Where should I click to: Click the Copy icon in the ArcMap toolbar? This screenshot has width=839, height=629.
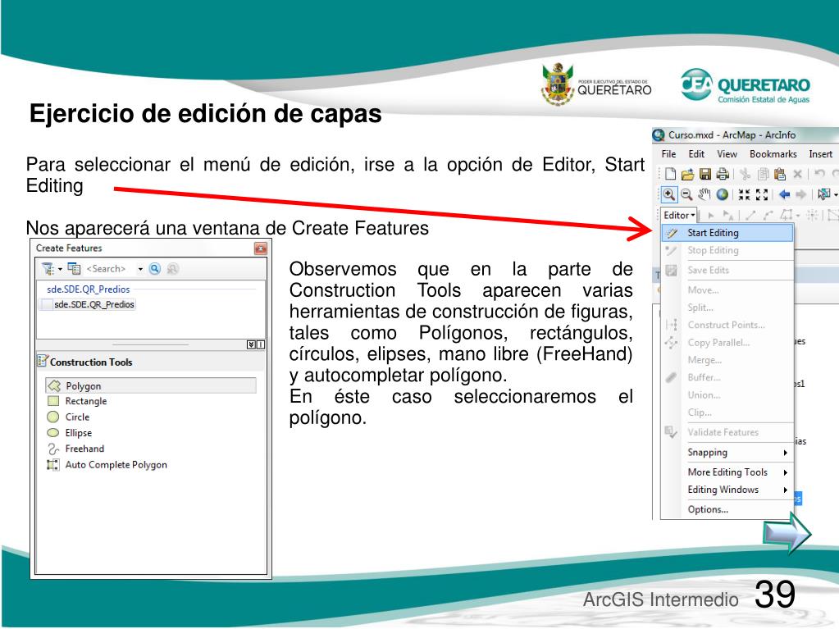[763, 174]
